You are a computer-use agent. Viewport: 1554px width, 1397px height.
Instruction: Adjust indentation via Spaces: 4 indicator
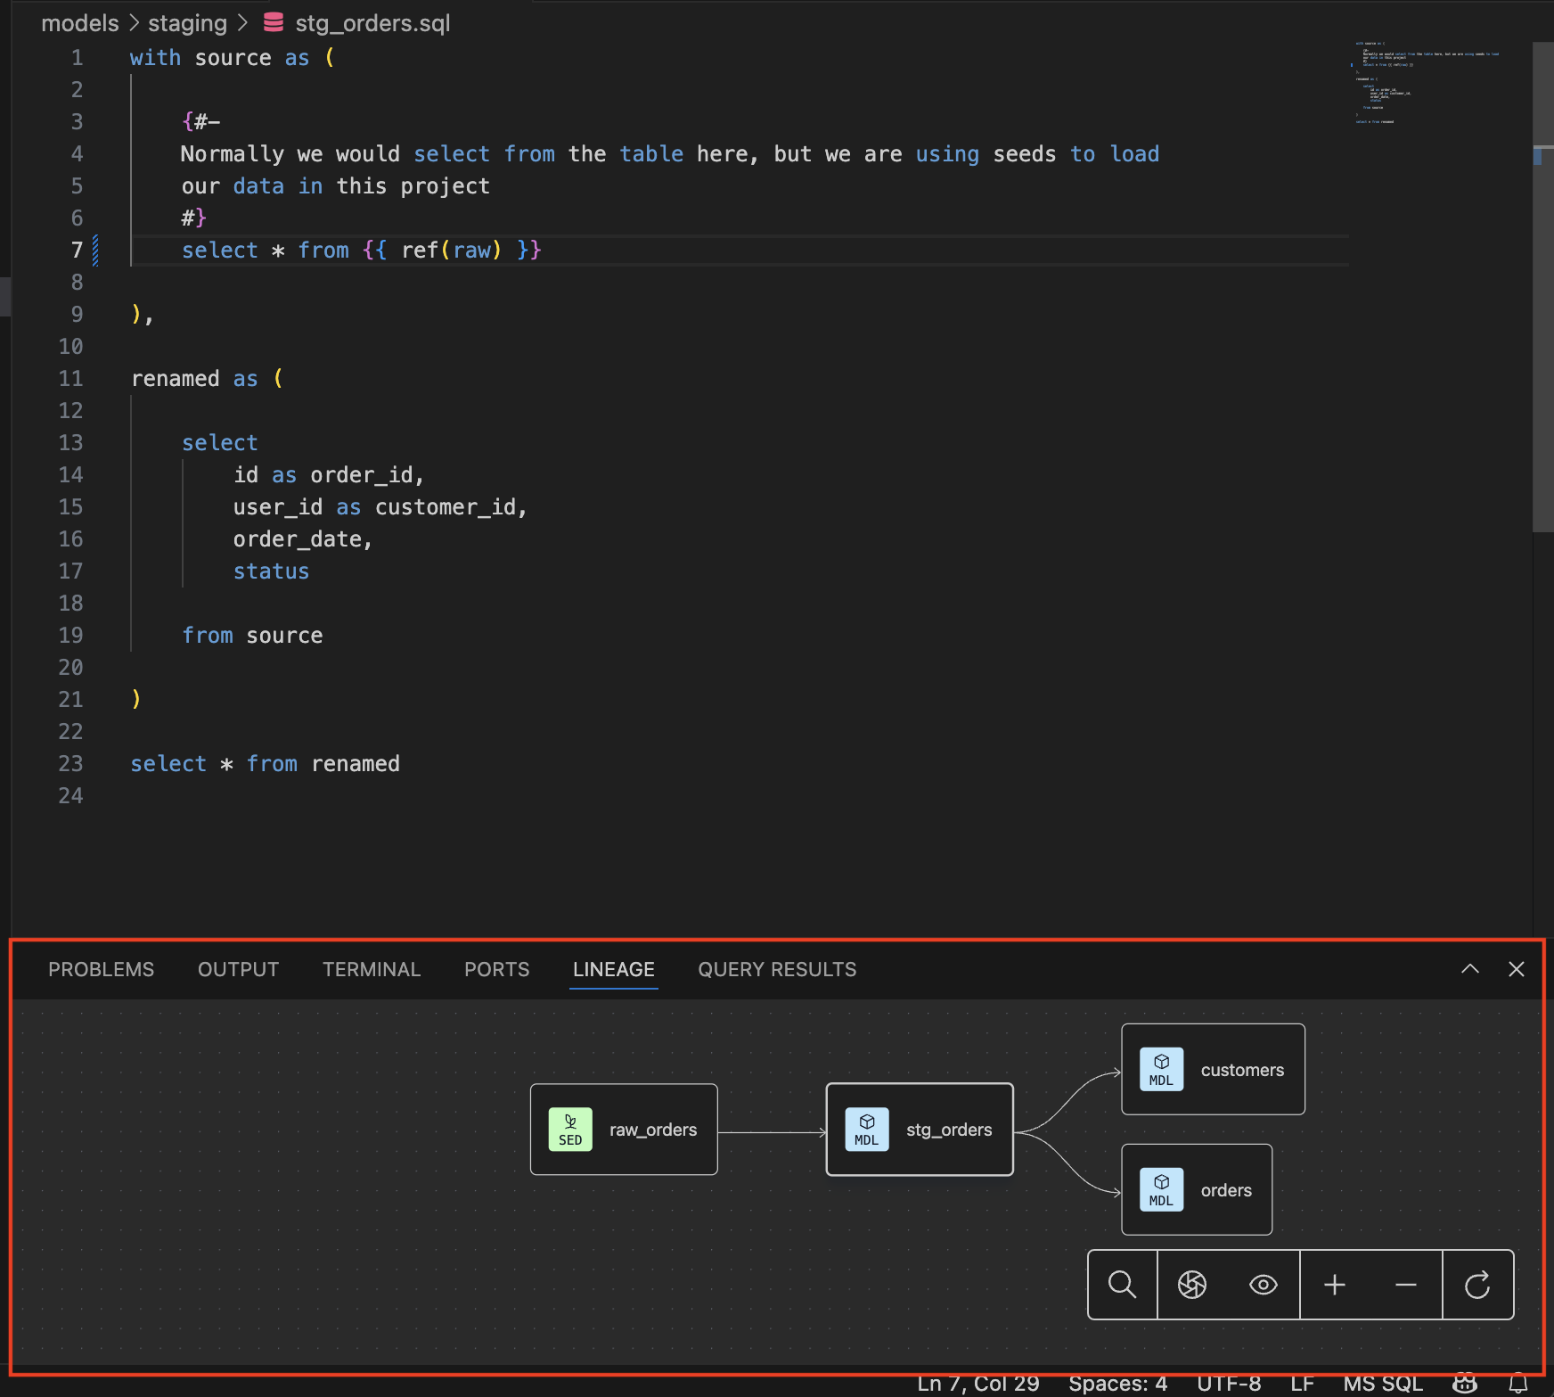1117,1383
